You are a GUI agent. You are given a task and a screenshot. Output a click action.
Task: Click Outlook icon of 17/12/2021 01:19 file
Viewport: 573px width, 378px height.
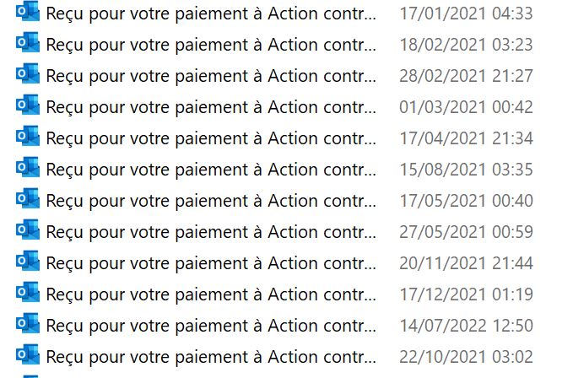click(28, 292)
